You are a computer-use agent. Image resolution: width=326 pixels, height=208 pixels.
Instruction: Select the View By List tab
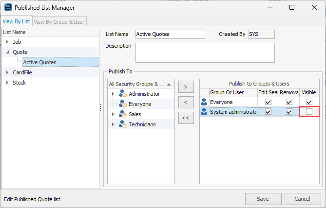[x=16, y=21]
